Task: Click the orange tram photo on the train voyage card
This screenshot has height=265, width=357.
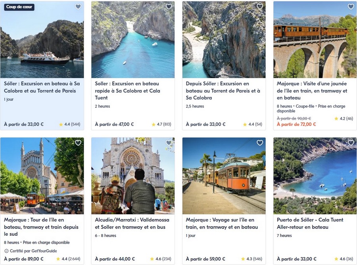Action: pos(223,177)
